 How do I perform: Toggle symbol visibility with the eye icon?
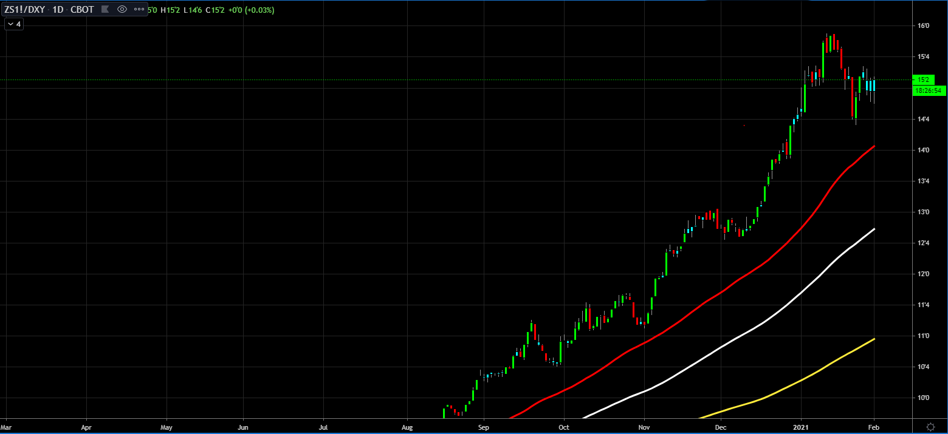pos(122,10)
